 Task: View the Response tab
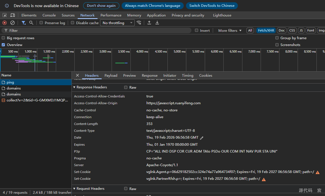click(x=150, y=76)
